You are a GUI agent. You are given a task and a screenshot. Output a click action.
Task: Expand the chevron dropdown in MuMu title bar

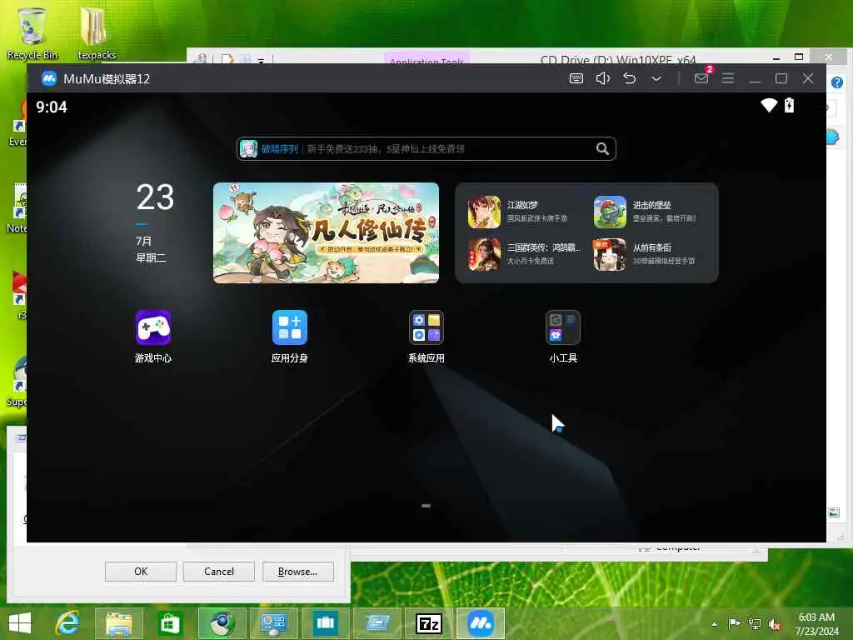656,79
